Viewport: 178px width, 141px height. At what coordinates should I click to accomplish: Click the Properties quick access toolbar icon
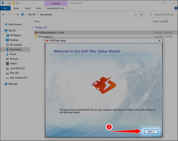point(9,3)
